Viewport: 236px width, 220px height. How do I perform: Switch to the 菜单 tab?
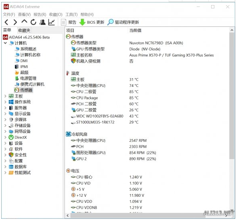coord(7,30)
